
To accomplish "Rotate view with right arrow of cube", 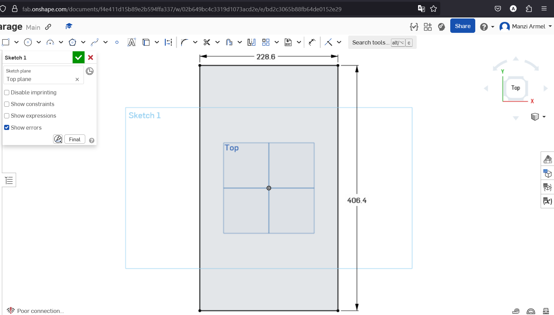I will pos(545,88).
